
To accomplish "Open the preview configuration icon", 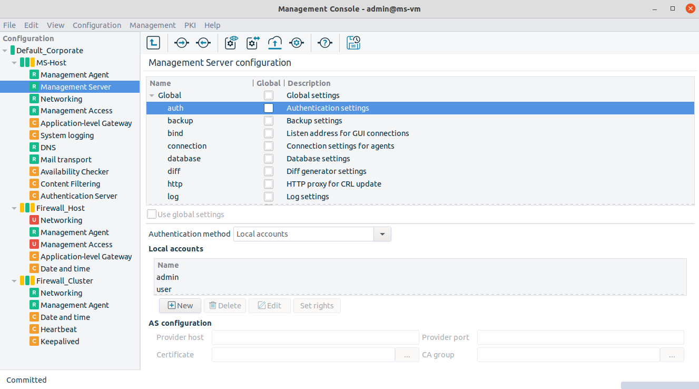I will tap(231, 43).
